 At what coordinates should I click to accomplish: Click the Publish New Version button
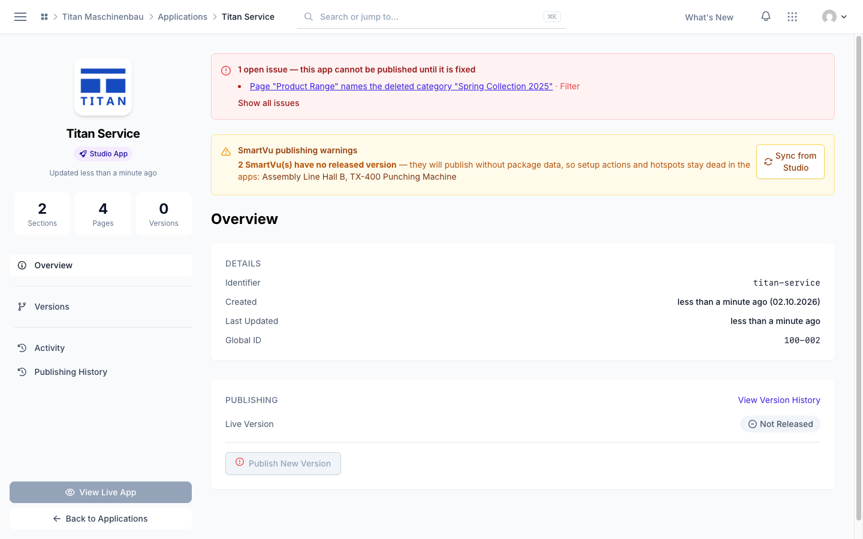pos(283,464)
